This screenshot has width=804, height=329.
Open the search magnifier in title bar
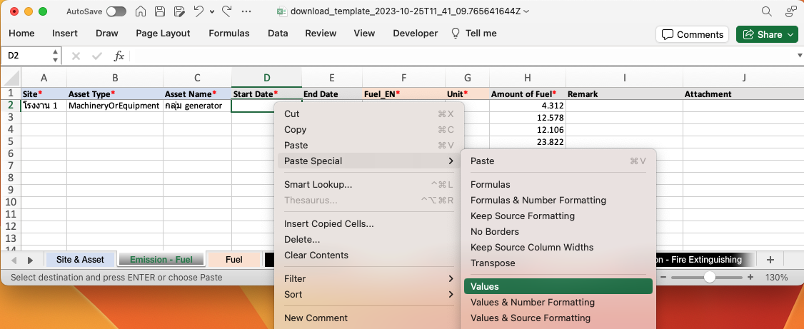click(766, 11)
